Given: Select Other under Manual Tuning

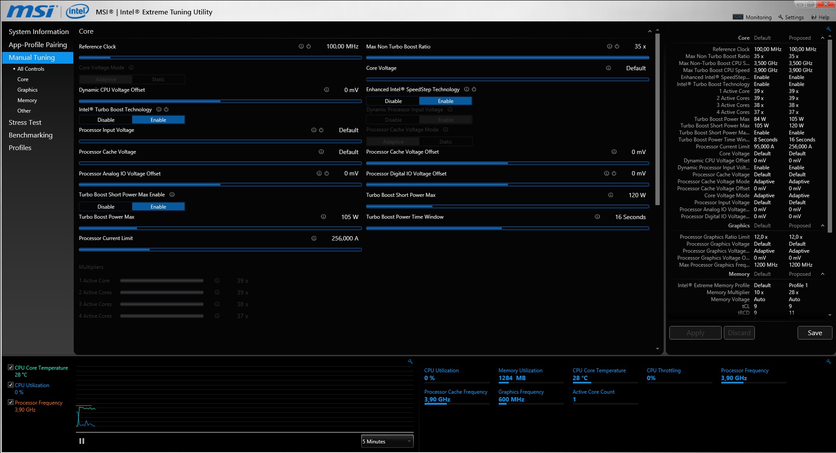Looking at the screenshot, I should click(24, 111).
